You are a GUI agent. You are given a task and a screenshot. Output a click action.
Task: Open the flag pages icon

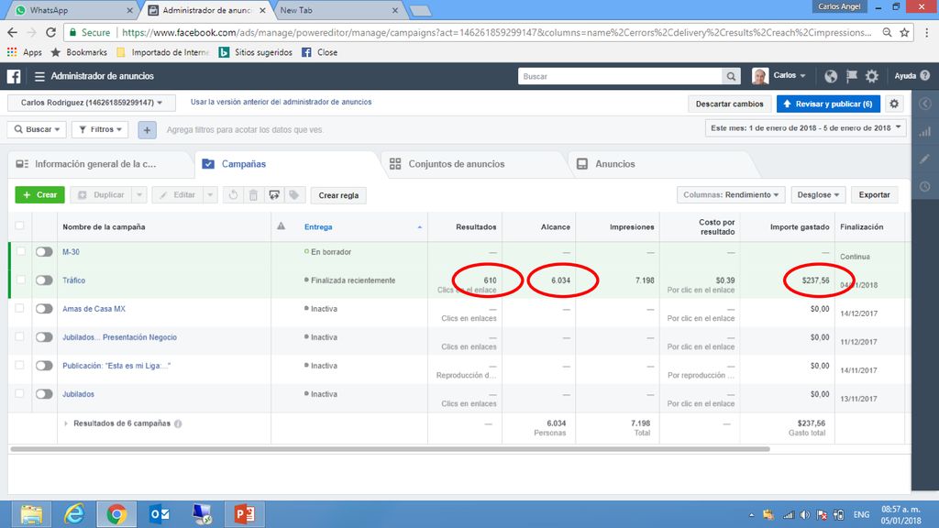852,76
